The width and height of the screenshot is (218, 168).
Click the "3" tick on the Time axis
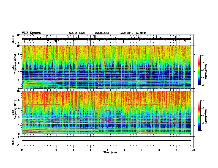click(73, 150)
